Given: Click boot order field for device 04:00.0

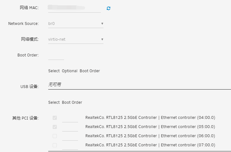Looking at the screenshot, I should 70,118.
